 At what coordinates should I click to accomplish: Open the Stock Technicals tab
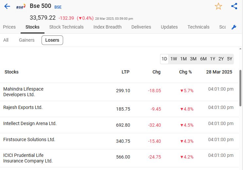(x=66, y=27)
